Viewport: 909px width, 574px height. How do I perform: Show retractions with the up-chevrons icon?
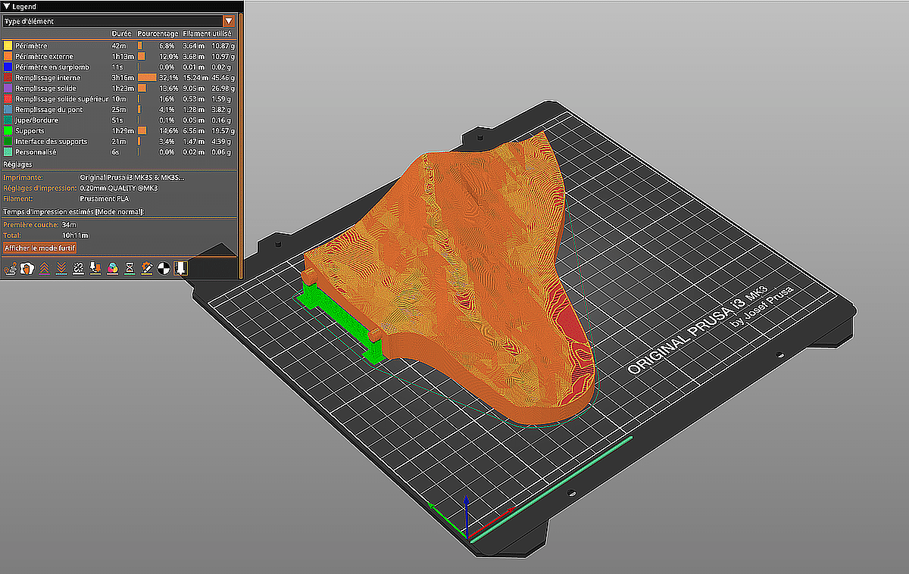coord(44,268)
